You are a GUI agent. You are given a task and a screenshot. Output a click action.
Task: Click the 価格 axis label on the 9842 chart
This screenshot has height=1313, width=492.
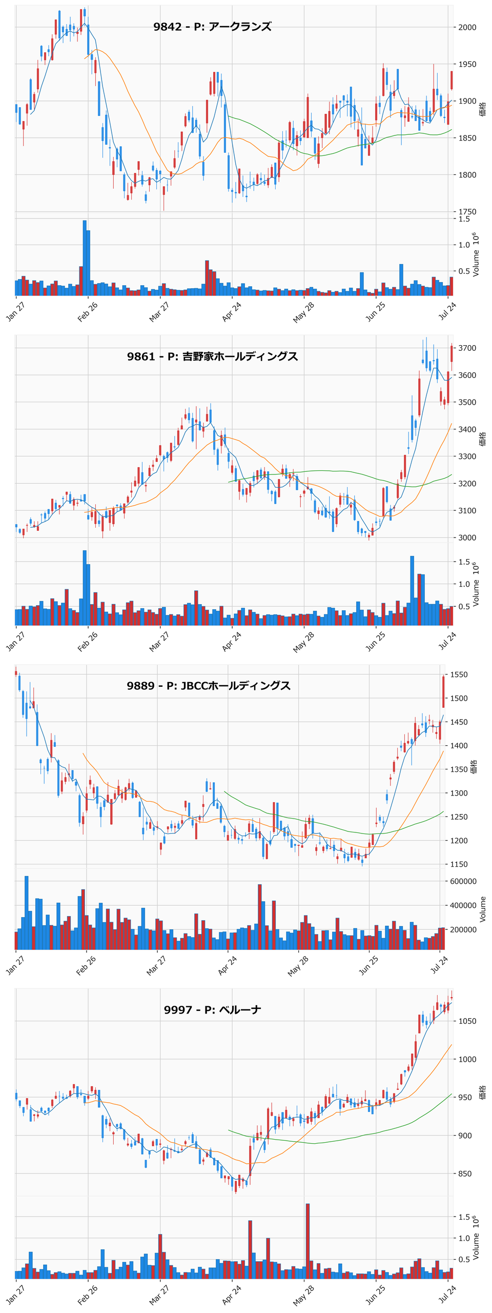tap(482, 109)
